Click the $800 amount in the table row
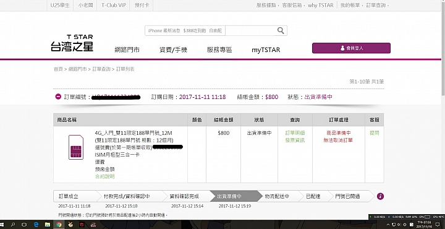The width and height of the screenshot is (445, 229). coord(223,133)
